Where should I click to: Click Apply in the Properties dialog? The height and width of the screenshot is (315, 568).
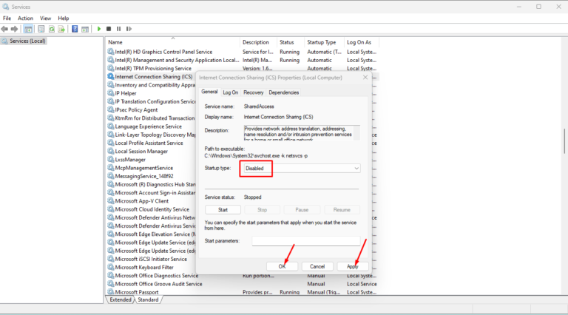[x=353, y=266]
